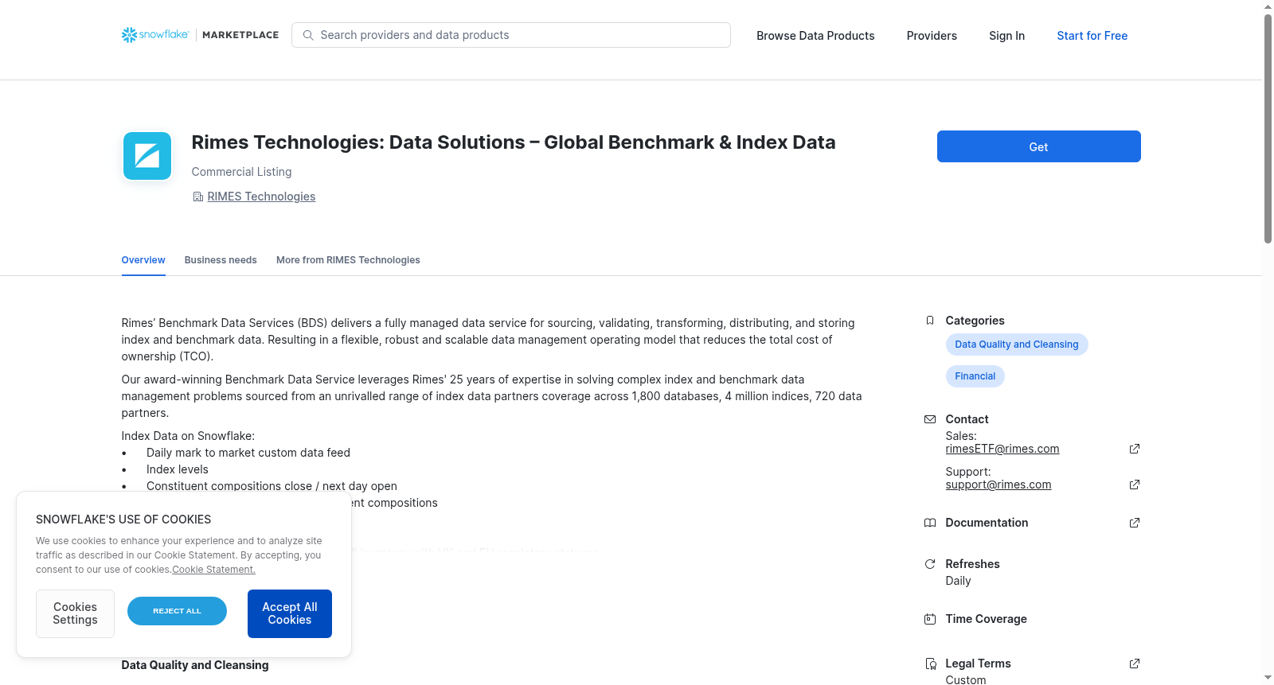1274x685 pixels.
Task: Open the Cookie Statement link
Action: click(213, 570)
